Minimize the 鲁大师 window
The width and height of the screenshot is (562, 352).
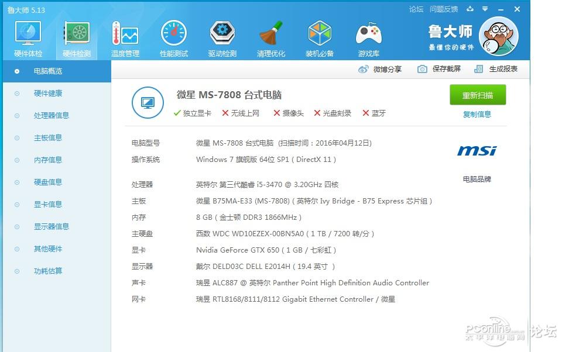pyautogui.click(x=501, y=9)
